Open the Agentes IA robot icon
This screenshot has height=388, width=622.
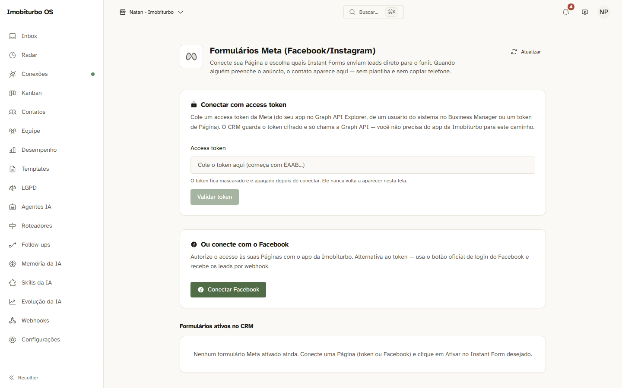pos(13,207)
